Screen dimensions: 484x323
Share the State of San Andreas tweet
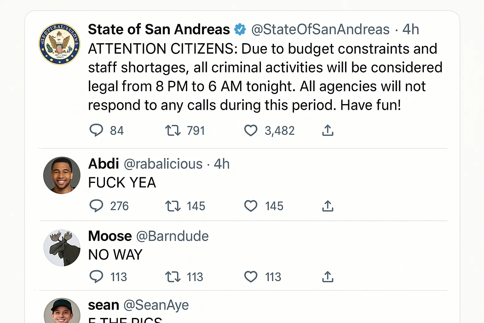pos(328,130)
